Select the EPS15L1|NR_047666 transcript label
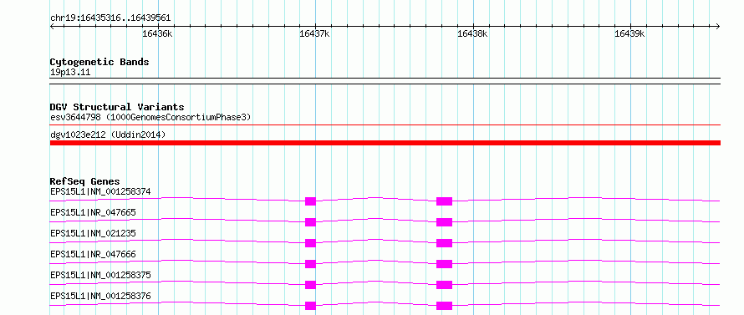This screenshot has width=744, height=315. tap(93, 254)
